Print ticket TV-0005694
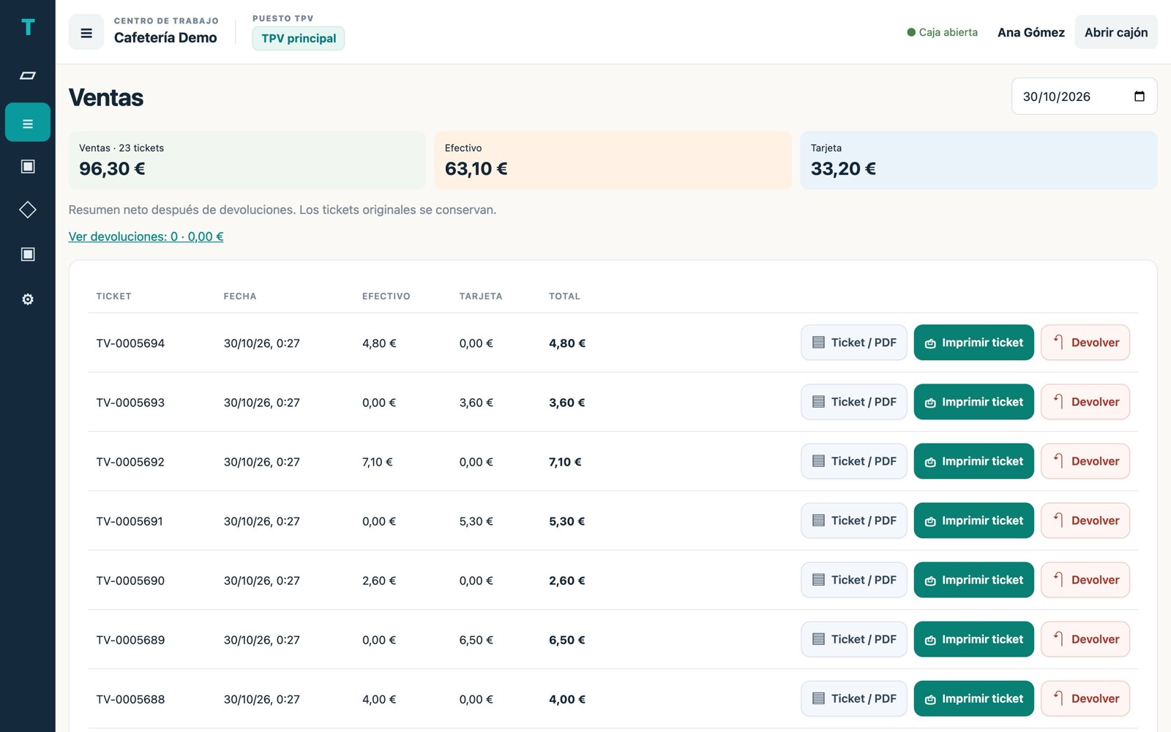Screen dimensions: 1171x732 [973, 343]
